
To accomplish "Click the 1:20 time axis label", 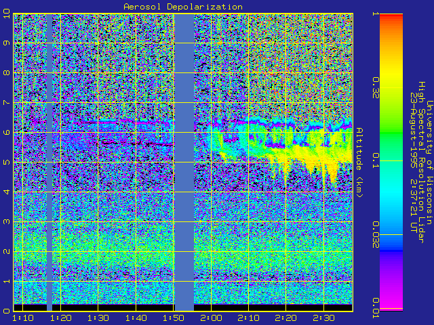I will pyautogui.click(x=61, y=318).
